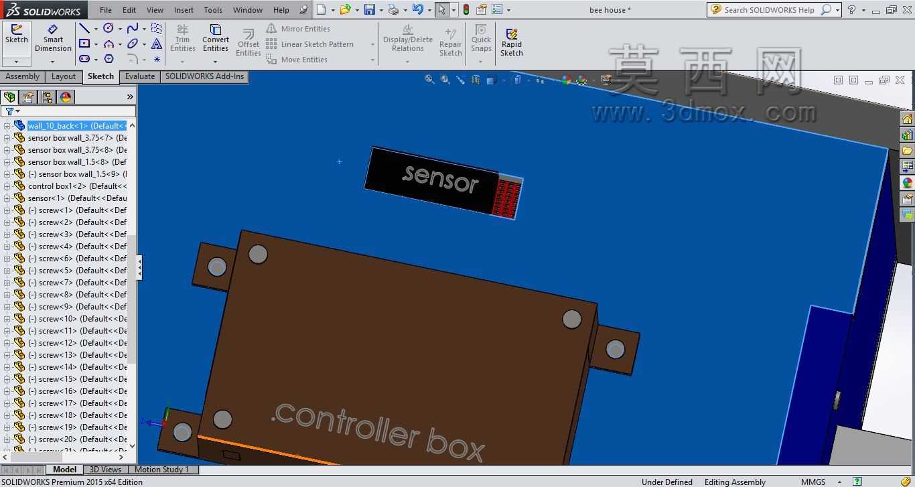
Task: Click the Repair Sketch icon
Action: (x=450, y=42)
